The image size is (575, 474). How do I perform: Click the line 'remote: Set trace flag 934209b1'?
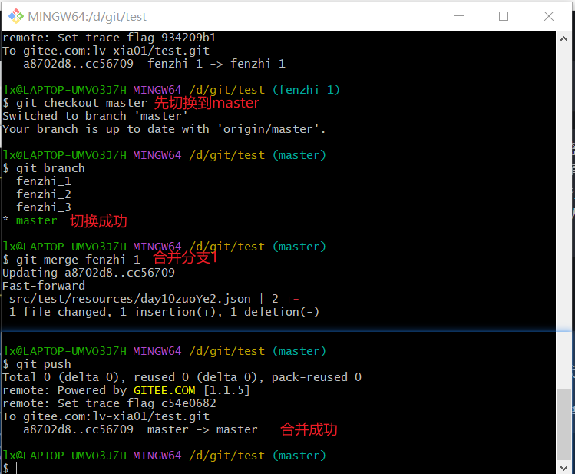coord(110,38)
